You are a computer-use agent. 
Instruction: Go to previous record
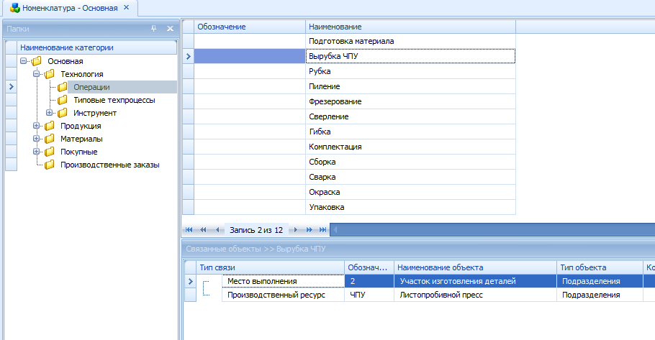click(x=217, y=230)
